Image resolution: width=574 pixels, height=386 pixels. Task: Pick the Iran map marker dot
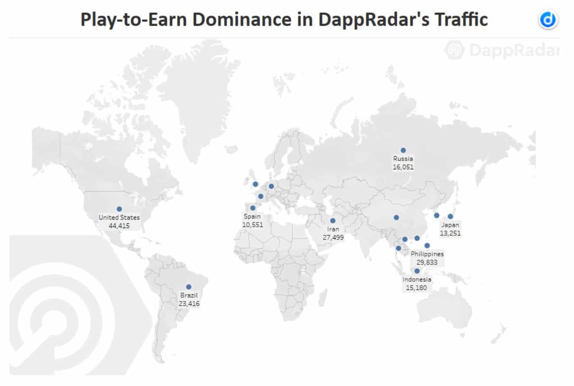[x=333, y=221]
